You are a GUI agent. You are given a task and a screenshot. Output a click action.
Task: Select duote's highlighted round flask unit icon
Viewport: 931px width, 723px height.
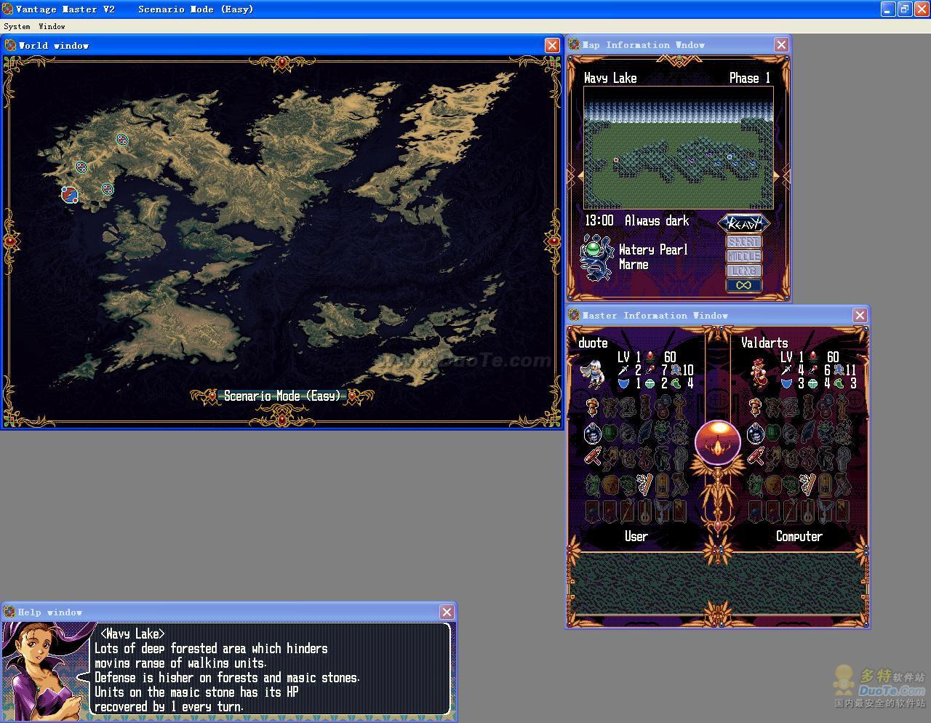coord(593,434)
